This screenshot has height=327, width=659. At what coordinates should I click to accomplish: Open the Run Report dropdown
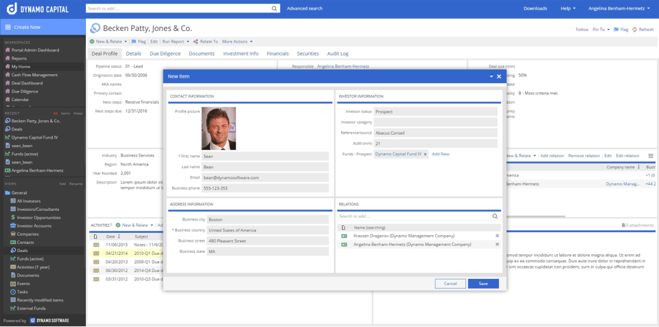176,42
